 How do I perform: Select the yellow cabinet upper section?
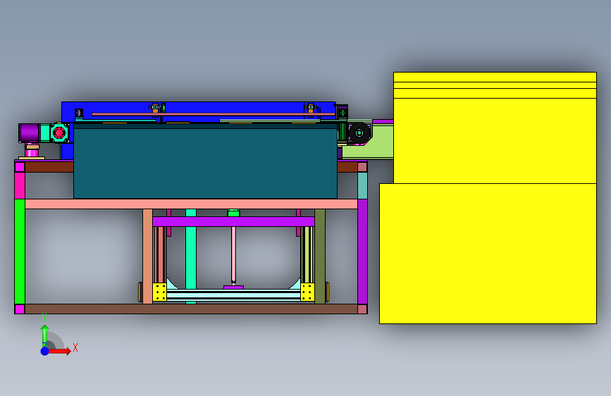coord(495,128)
